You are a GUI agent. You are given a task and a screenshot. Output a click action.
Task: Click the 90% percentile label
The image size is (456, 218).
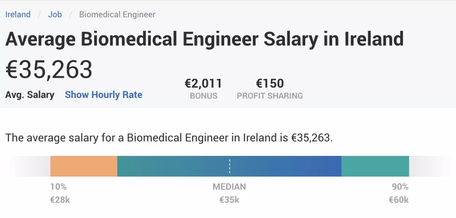click(400, 187)
